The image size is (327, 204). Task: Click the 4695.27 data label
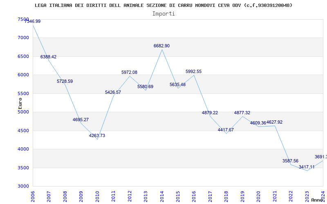click(81, 120)
